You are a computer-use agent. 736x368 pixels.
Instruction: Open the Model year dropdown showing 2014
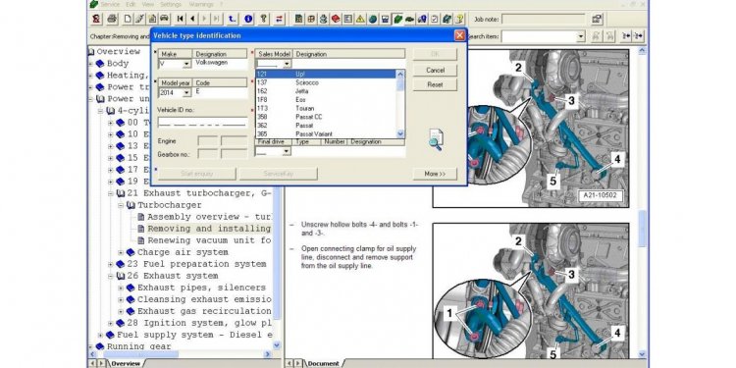click(186, 93)
